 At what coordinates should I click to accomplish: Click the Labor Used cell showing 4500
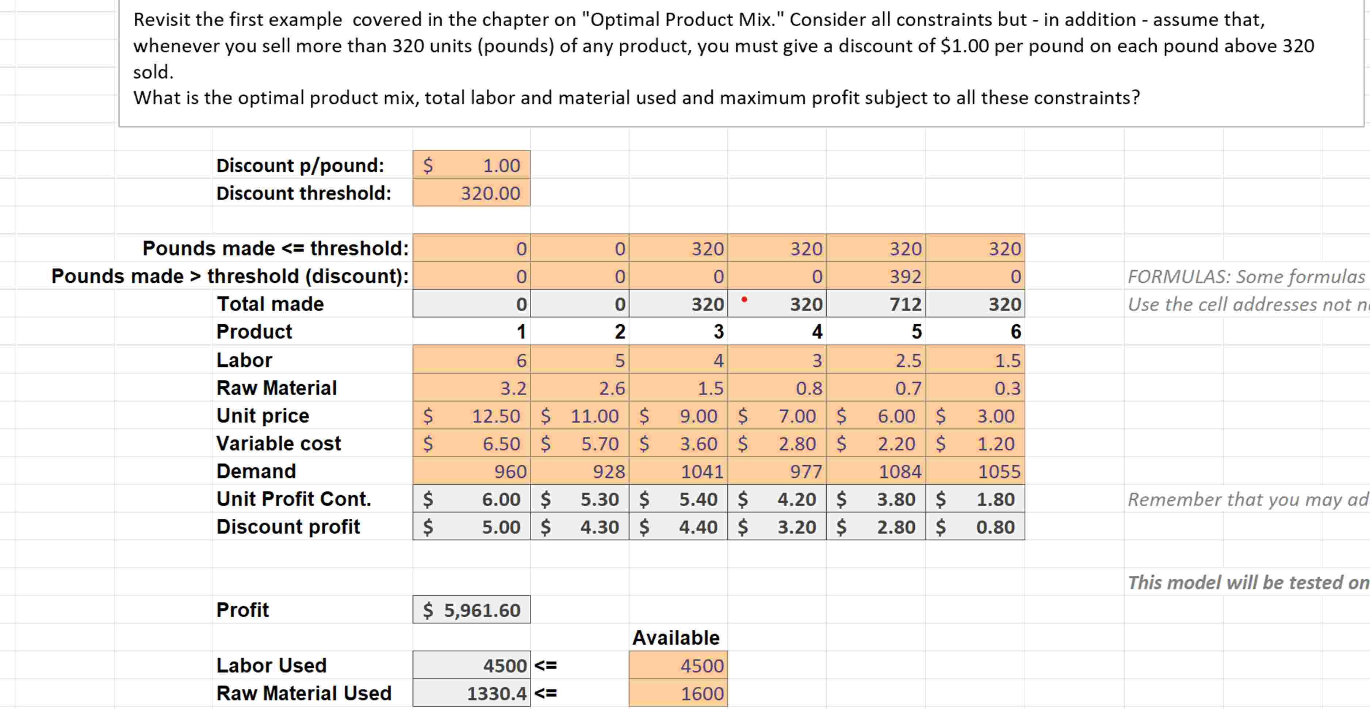[471, 665]
